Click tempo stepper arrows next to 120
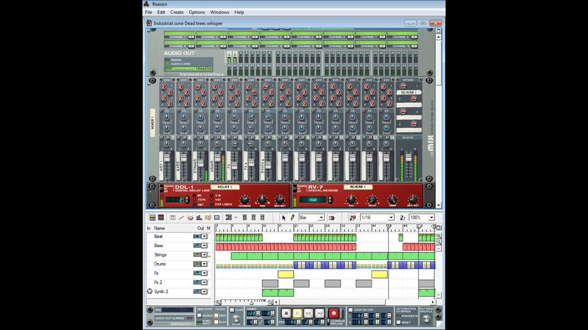The width and height of the screenshot is (588, 330). [x=258, y=313]
